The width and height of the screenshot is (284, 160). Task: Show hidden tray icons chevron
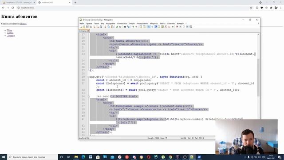pyautogui.click(x=245, y=157)
